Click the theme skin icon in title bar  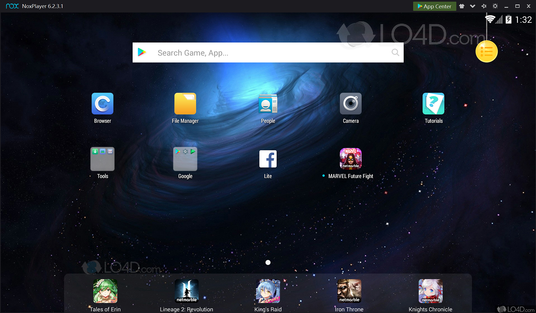click(x=462, y=6)
